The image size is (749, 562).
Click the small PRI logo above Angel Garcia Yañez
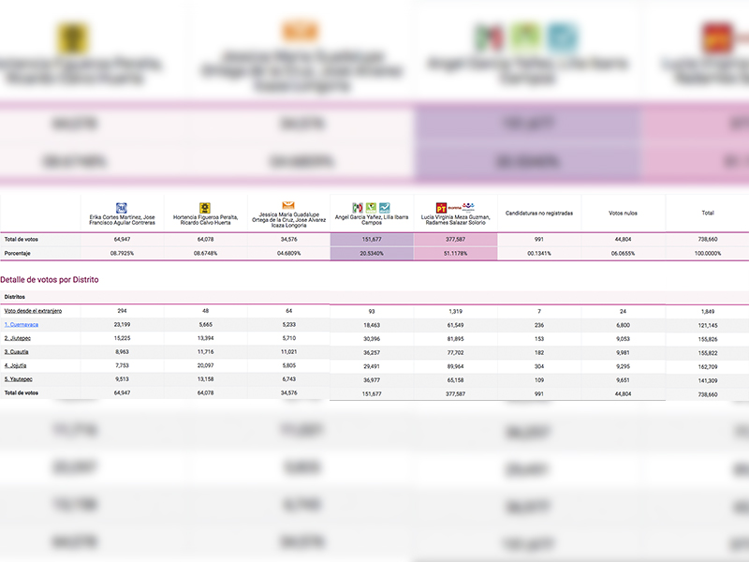[x=358, y=208]
